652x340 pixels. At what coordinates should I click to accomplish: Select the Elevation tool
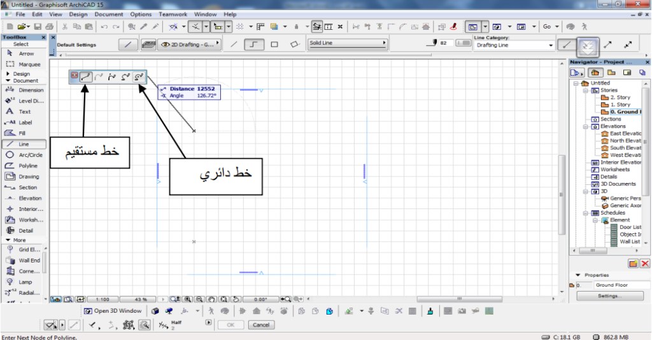pyautogui.click(x=24, y=198)
